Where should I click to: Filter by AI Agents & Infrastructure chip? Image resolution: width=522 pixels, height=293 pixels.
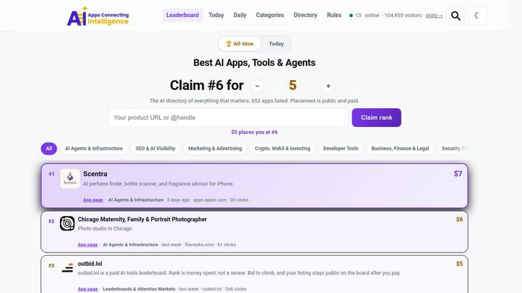tap(94, 148)
